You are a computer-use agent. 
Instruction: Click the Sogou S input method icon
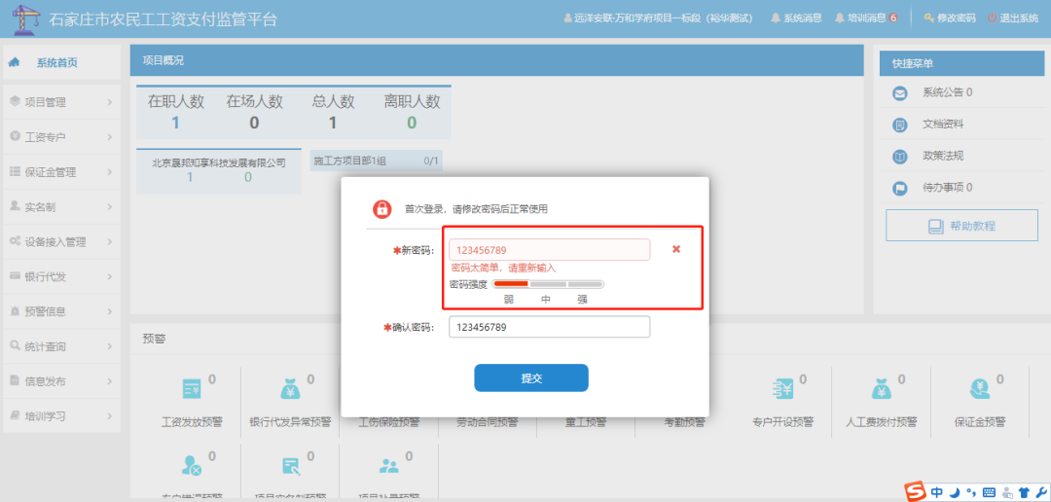coord(916,491)
